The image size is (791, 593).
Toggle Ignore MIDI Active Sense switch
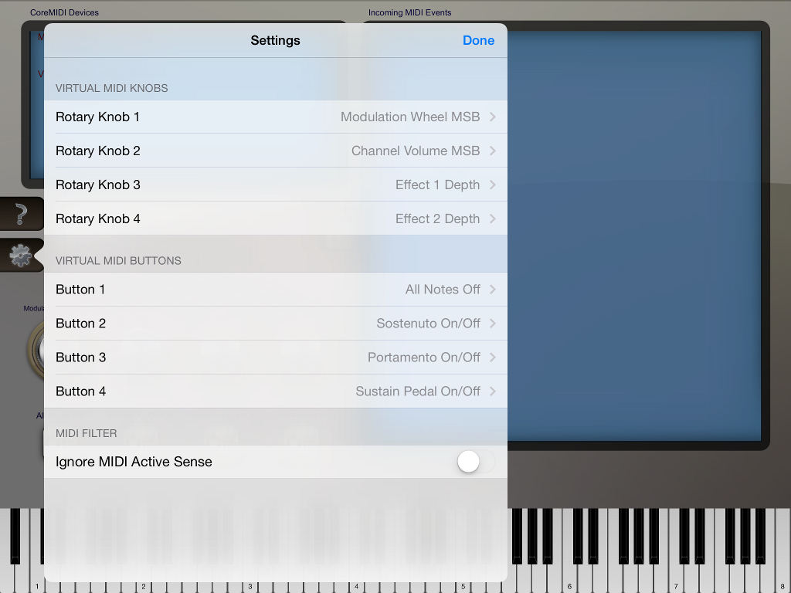475,462
